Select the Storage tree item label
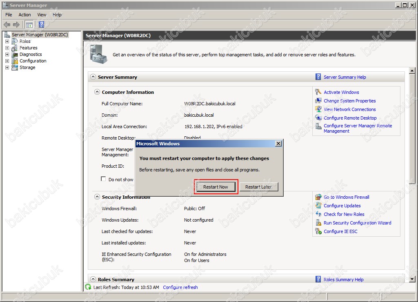The image size is (418, 302). click(27, 67)
